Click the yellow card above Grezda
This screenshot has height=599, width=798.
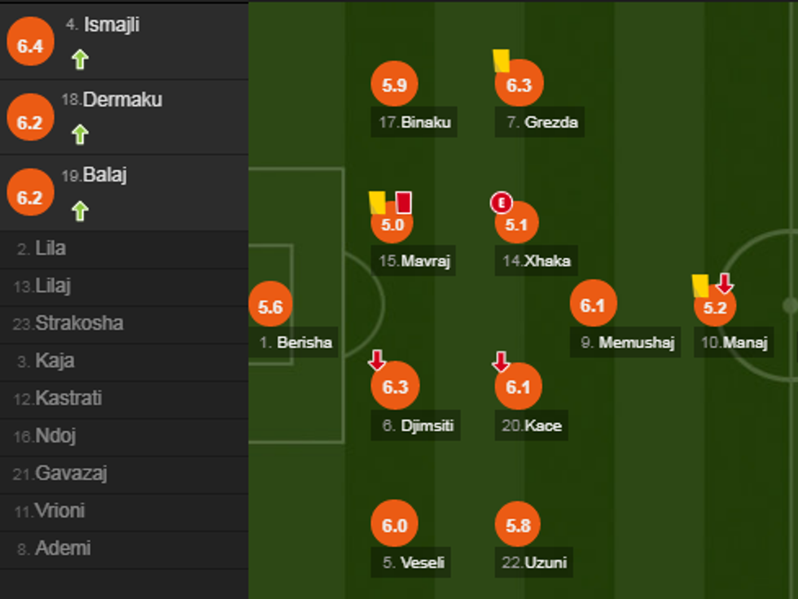point(502,60)
